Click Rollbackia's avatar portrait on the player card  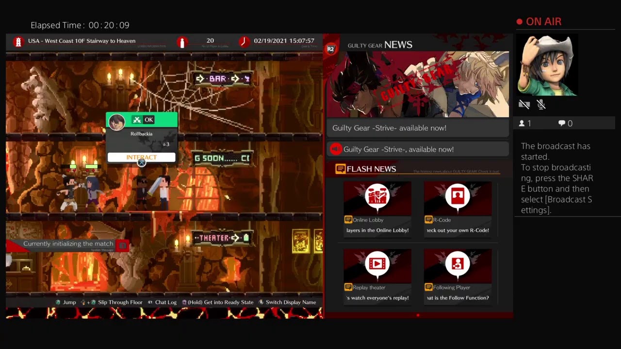pyautogui.click(x=116, y=122)
